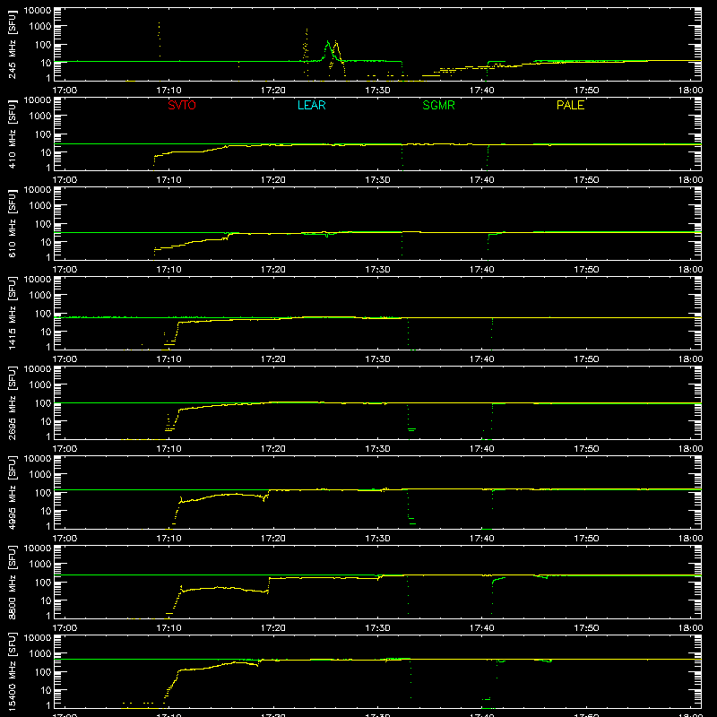Select the 8800 MHz [SFU] axis label
Screen dimensions: 717x717
13,582
